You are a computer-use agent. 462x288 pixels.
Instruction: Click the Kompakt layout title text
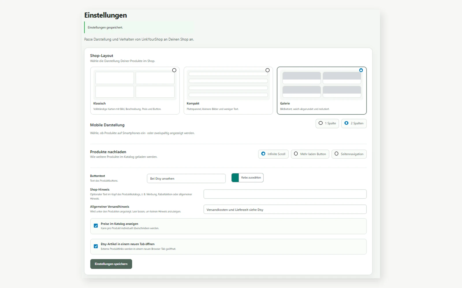(x=193, y=103)
